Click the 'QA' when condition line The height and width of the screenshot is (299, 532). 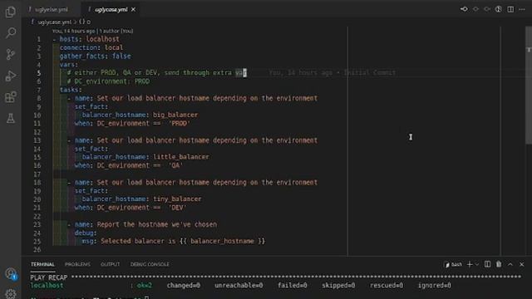129,165
